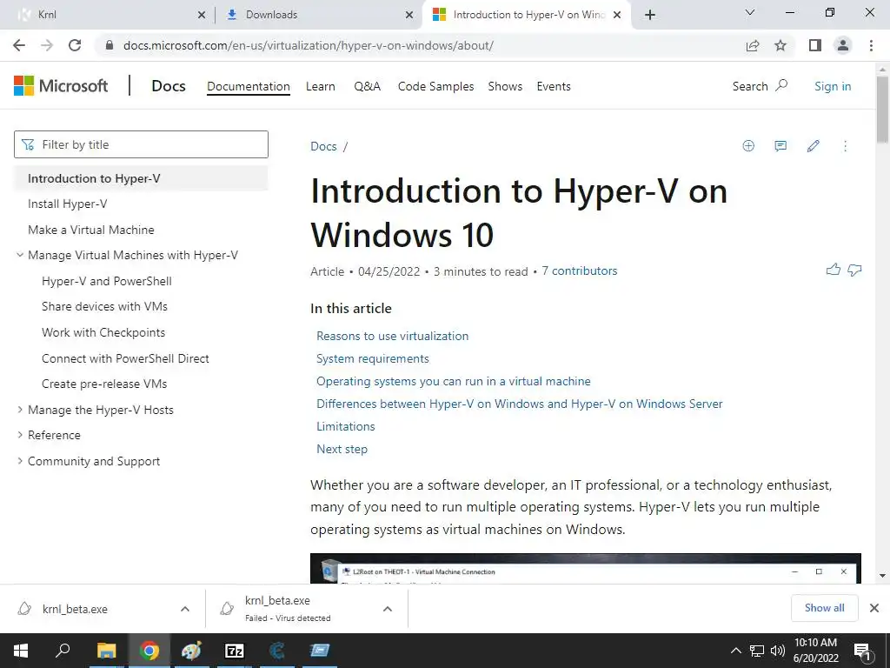Open a new browser tab

pos(650,15)
